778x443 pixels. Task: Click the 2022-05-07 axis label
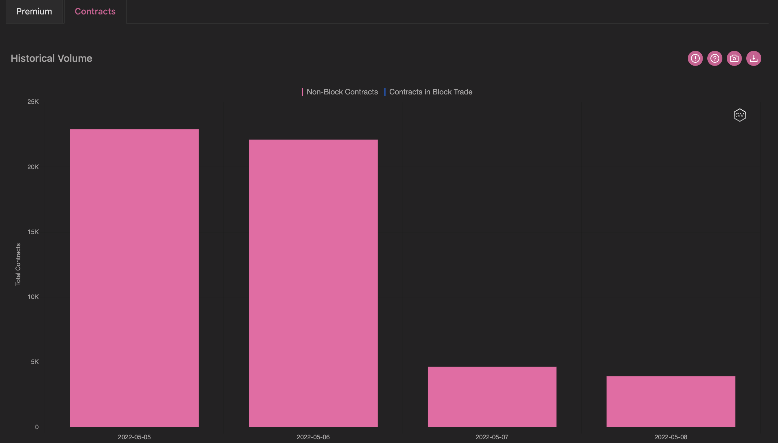tap(492, 437)
